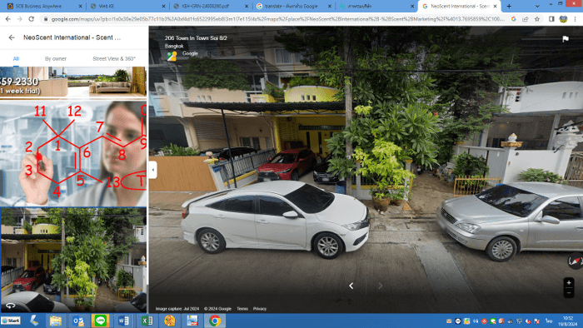Collapse the side panel with arrow handle
This screenshot has width=583, height=328.
point(152,170)
